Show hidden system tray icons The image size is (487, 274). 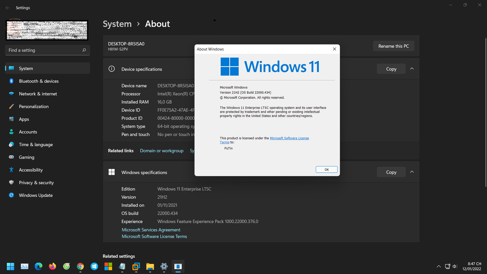(x=439, y=266)
